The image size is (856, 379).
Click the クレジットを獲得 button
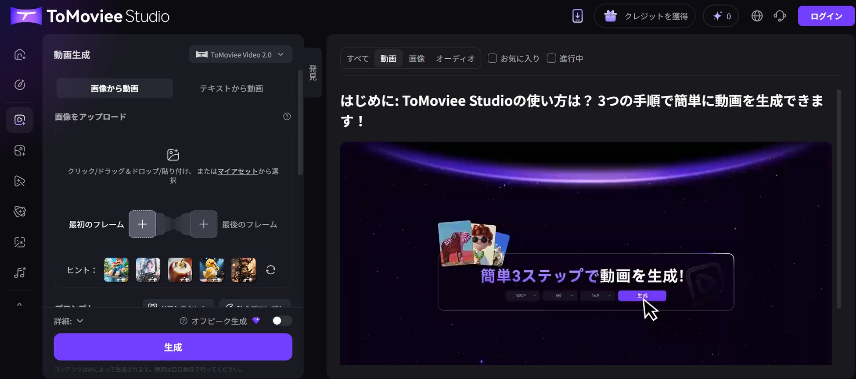(644, 16)
